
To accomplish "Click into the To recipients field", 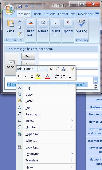I will (x=68, y=56).
